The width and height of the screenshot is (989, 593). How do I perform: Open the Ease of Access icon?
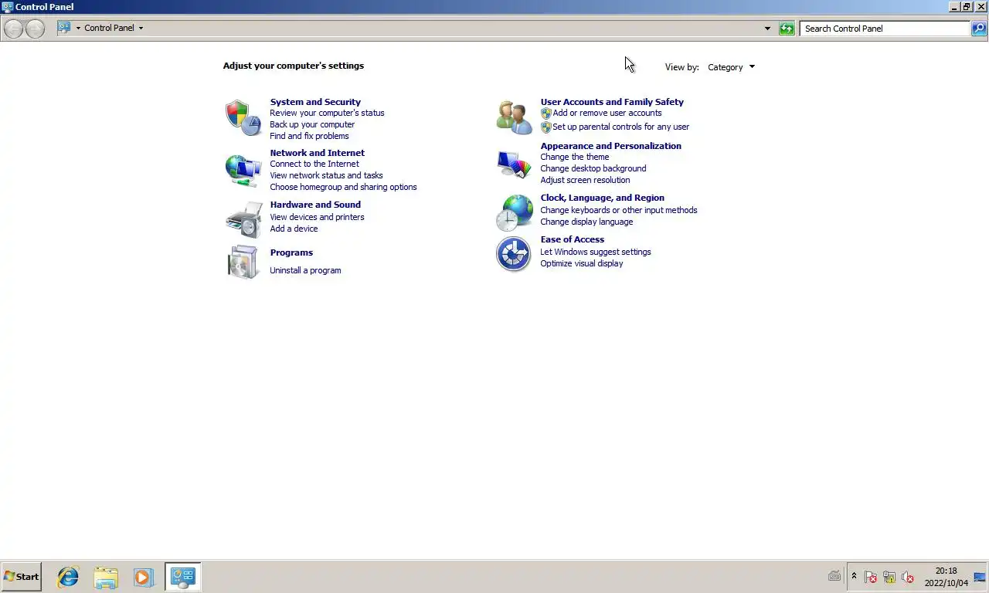point(514,254)
